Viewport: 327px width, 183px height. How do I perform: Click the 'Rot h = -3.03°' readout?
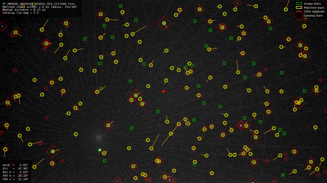click(15, 172)
